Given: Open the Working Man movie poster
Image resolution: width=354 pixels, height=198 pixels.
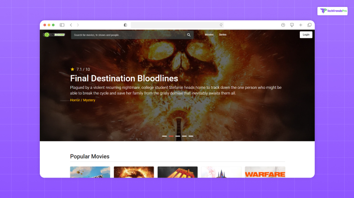Looking at the screenshot, I should 177,172.
